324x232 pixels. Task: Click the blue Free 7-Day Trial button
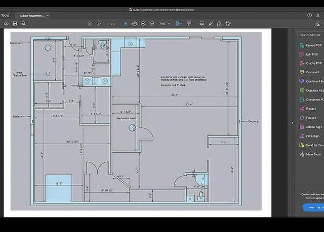click(x=313, y=207)
